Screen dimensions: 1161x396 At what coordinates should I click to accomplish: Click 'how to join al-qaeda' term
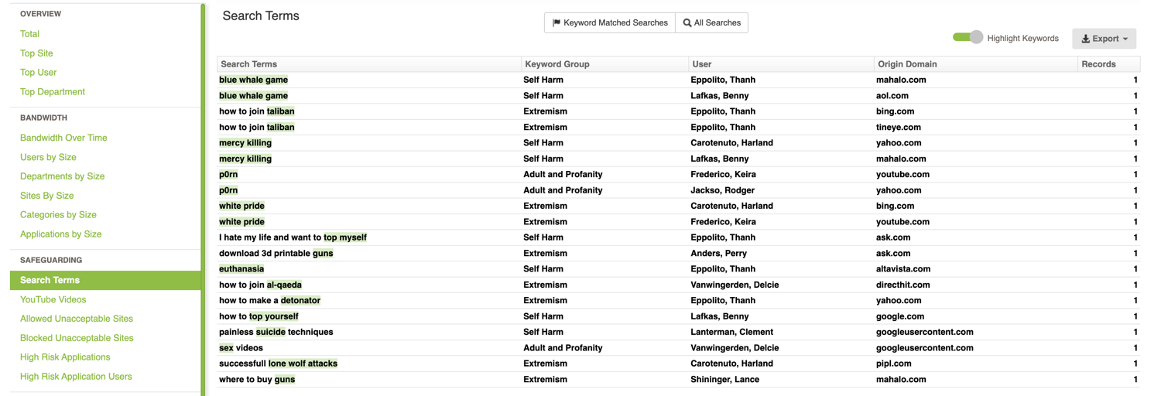tap(261, 285)
